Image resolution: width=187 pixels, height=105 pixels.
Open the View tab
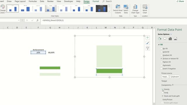point(59,1)
